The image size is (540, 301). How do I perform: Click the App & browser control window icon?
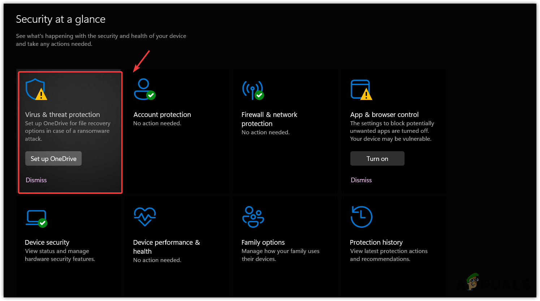[x=360, y=89]
